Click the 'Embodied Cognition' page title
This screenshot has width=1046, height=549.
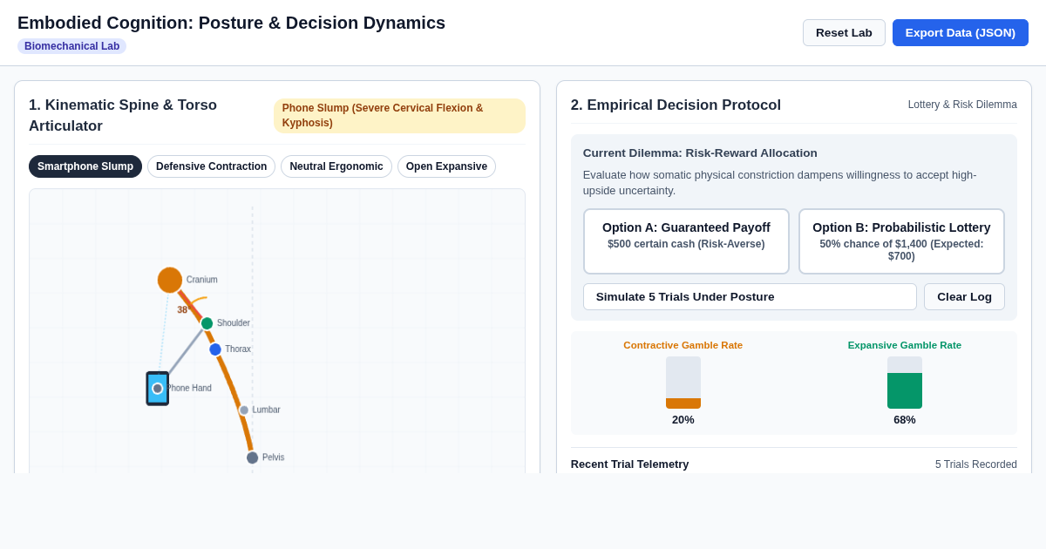click(x=231, y=23)
